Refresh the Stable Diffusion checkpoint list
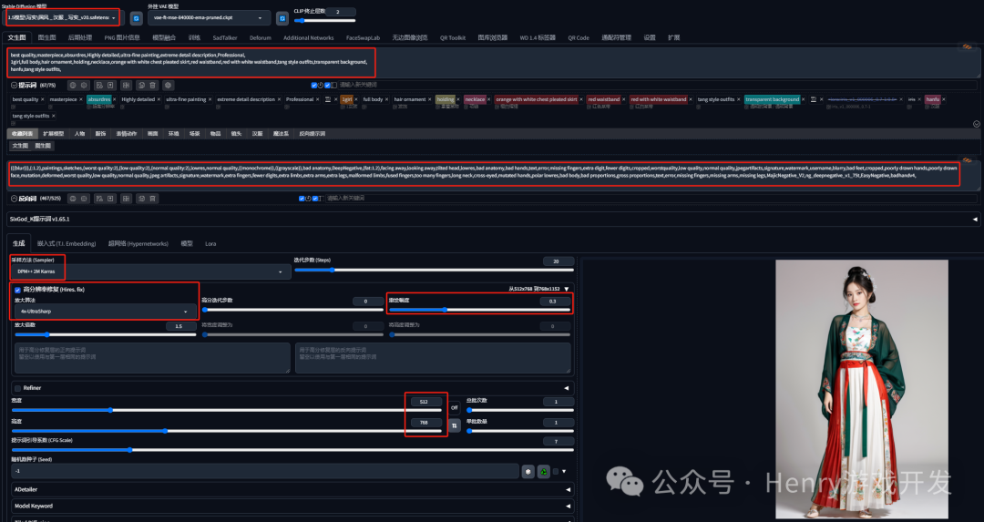 click(x=136, y=18)
